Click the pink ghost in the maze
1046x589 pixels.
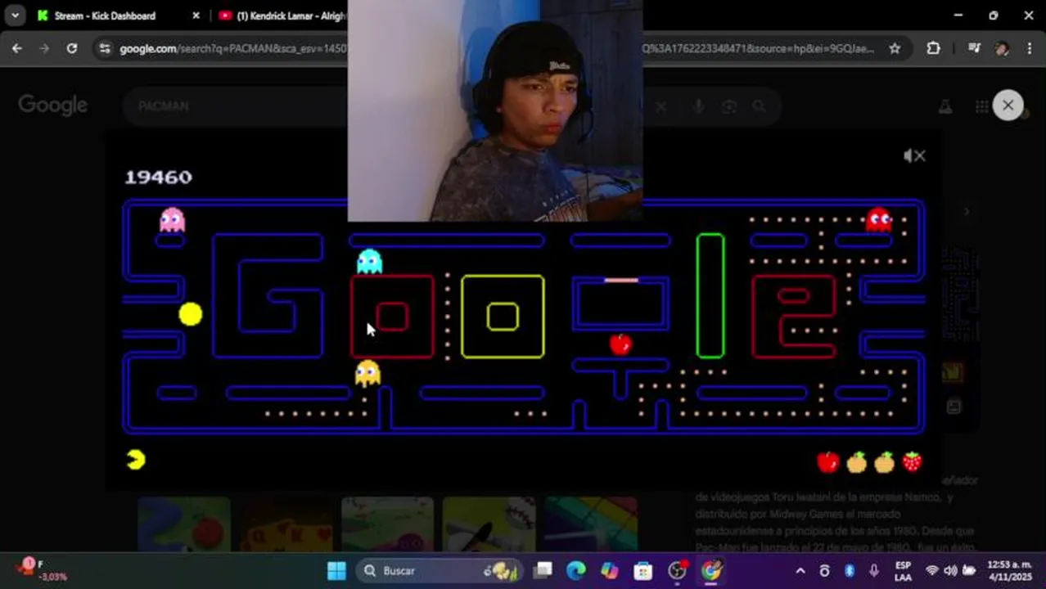pos(172,219)
